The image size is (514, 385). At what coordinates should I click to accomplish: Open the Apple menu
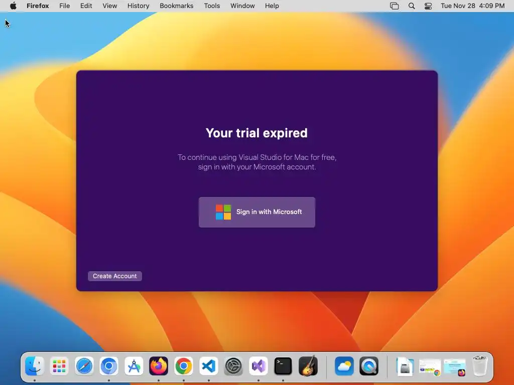pos(13,6)
